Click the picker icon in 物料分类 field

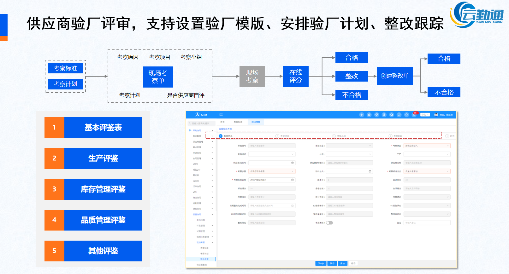pyautogui.click(x=370, y=171)
